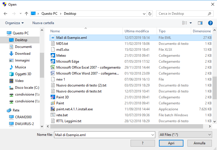Select the Meteo shortcut icon
Screen dimensions: 217x150
click(53, 56)
